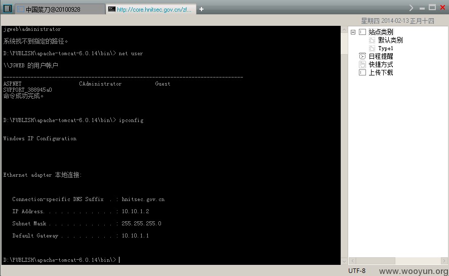
Task: Open 快捷方式 shortcuts
Action: tap(381, 64)
